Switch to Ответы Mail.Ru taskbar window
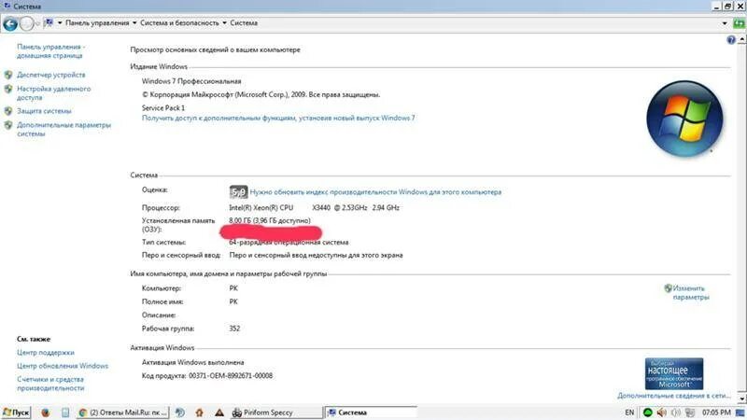Viewport: 747px width, 420px height. 123,413
